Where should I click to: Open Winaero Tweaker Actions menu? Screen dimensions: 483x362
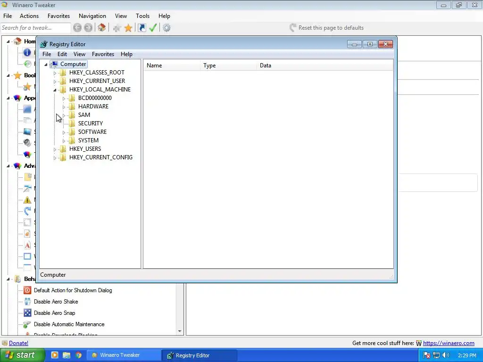[x=29, y=16]
